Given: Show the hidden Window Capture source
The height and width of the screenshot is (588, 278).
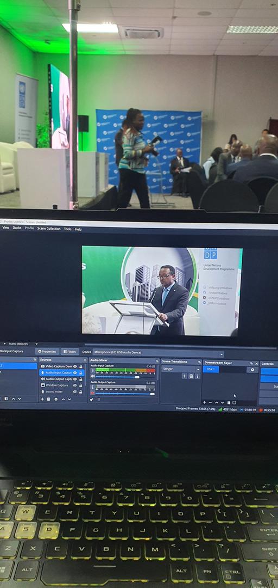Looking at the screenshot, I should tap(75, 385).
